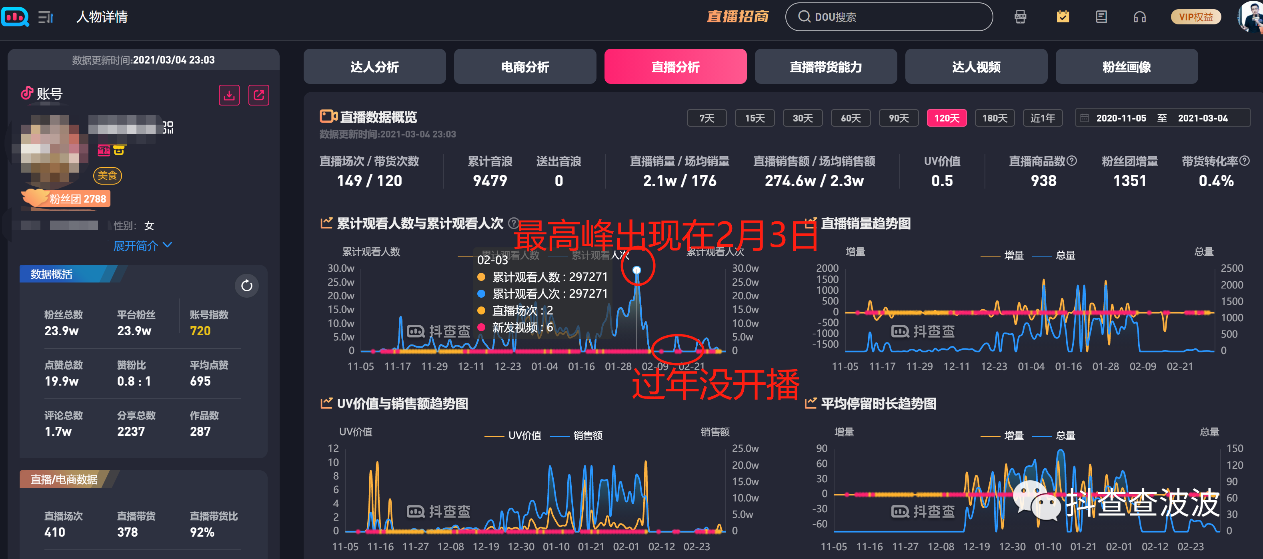
Task: Click the refresh icon in 数据概括 panel
Action: tap(246, 285)
